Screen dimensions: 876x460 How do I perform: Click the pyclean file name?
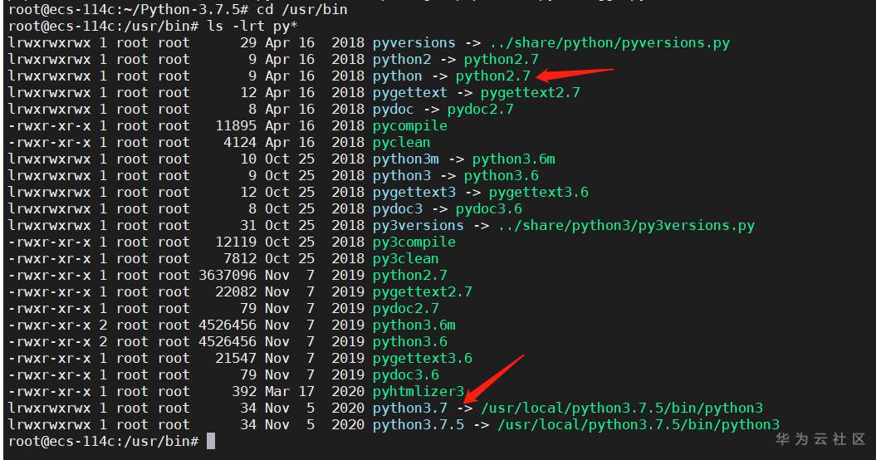click(x=401, y=142)
